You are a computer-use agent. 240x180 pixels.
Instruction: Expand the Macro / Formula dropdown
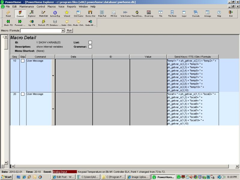click(63, 31)
